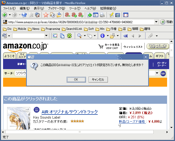Click the AIR album cover thumbnail

(19, 118)
